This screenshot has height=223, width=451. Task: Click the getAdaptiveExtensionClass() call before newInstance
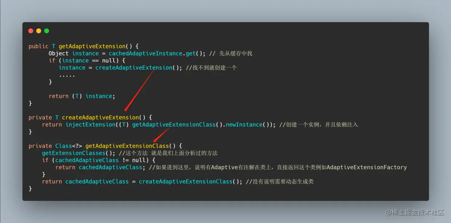177,125
